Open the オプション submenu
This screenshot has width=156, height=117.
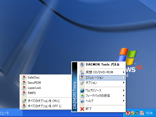(x=102, y=83)
